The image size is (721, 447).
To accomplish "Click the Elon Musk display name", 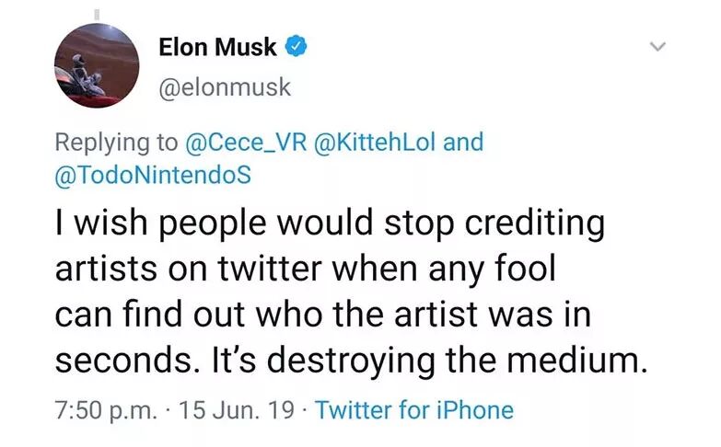I will (217, 47).
